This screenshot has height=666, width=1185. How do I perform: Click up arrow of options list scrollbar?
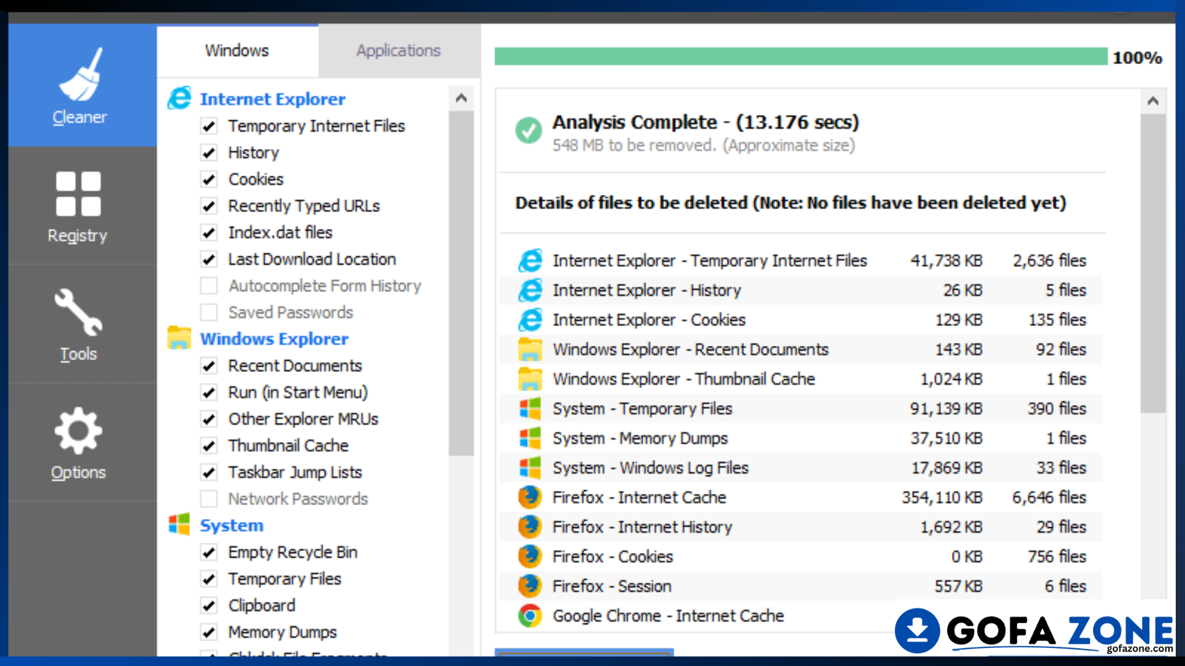(x=461, y=97)
